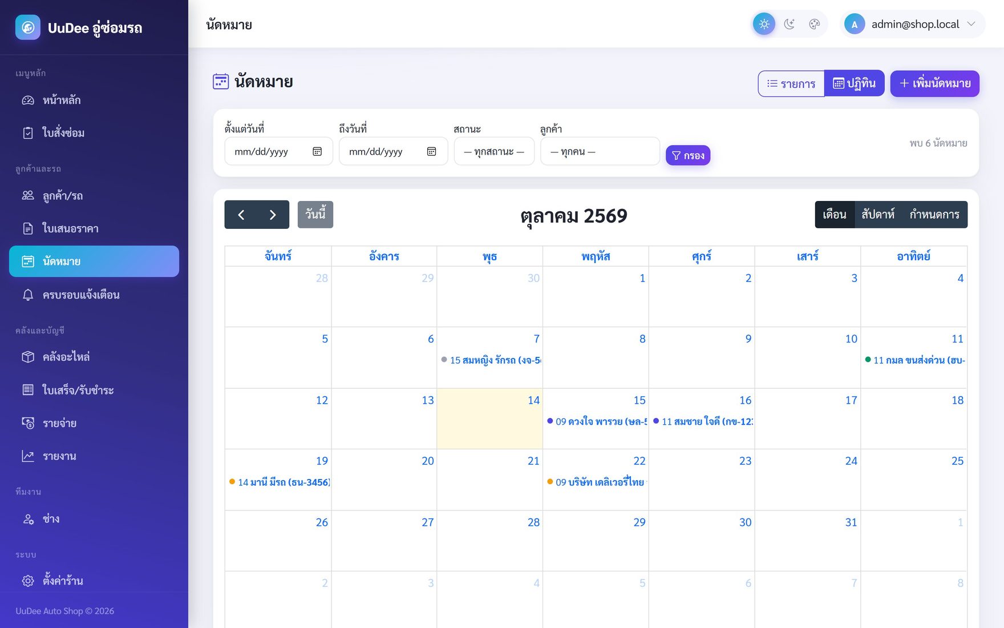The image size is (1004, 628).
Task: Open ตั้งค่าร้าน gear icon
Action: click(28, 581)
